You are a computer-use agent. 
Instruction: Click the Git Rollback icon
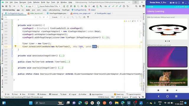[128, 6]
